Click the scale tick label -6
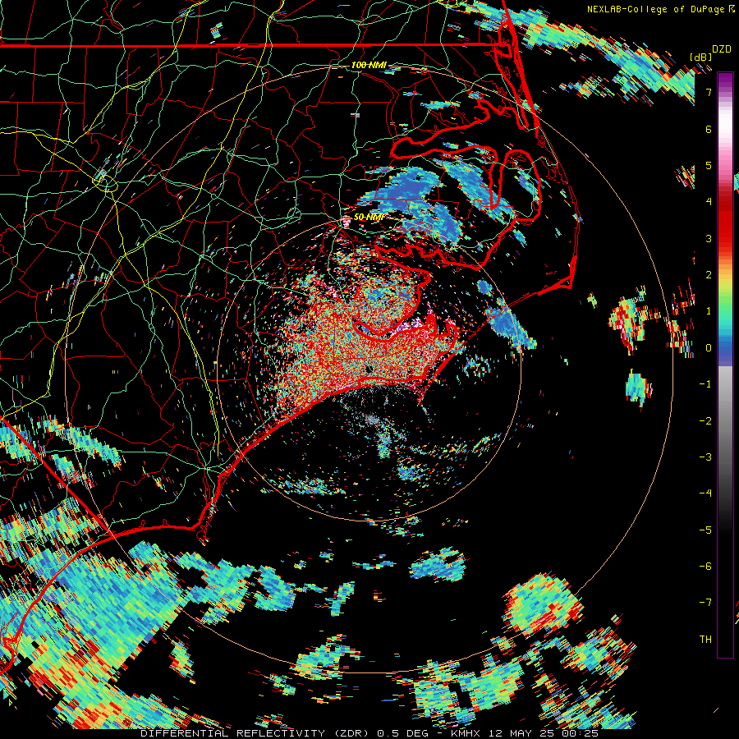The height and width of the screenshot is (739, 739). point(705,567)
